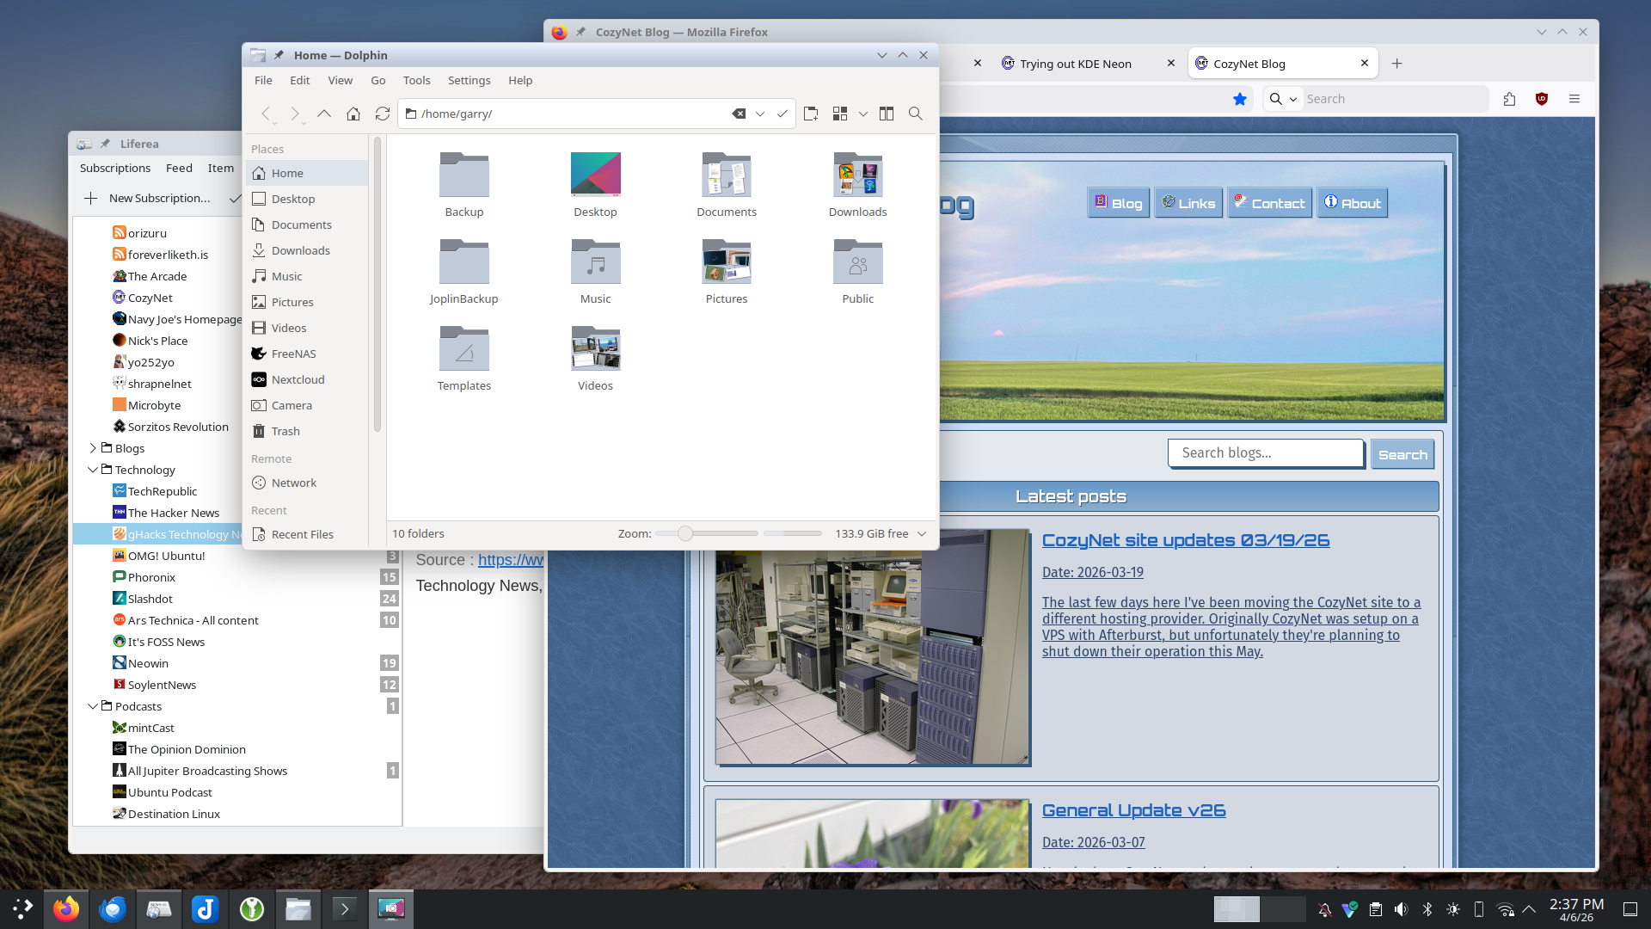Viewport: 1651px width, 929px height.
Task: Open the Tools menu in Dolphin
Action: tap(416, 80)
